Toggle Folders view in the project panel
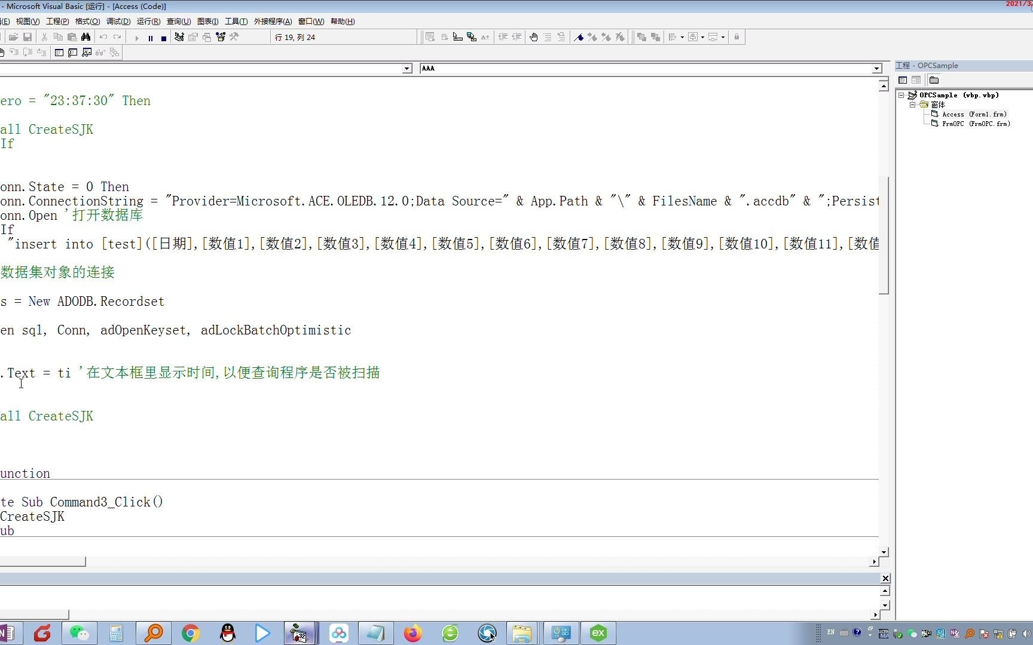This screenshot has height=645, width=1033. pos(934,80)
